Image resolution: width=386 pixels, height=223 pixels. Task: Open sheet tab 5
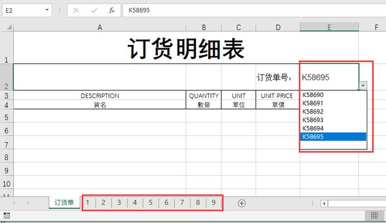pyautogui.click(x=151, y=203)
